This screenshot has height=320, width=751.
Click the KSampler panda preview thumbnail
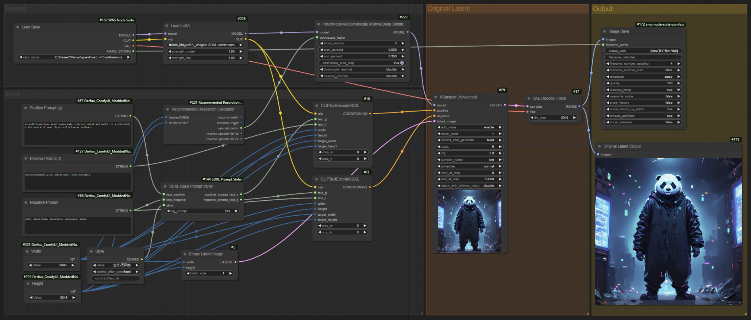[x=469, y=221]
